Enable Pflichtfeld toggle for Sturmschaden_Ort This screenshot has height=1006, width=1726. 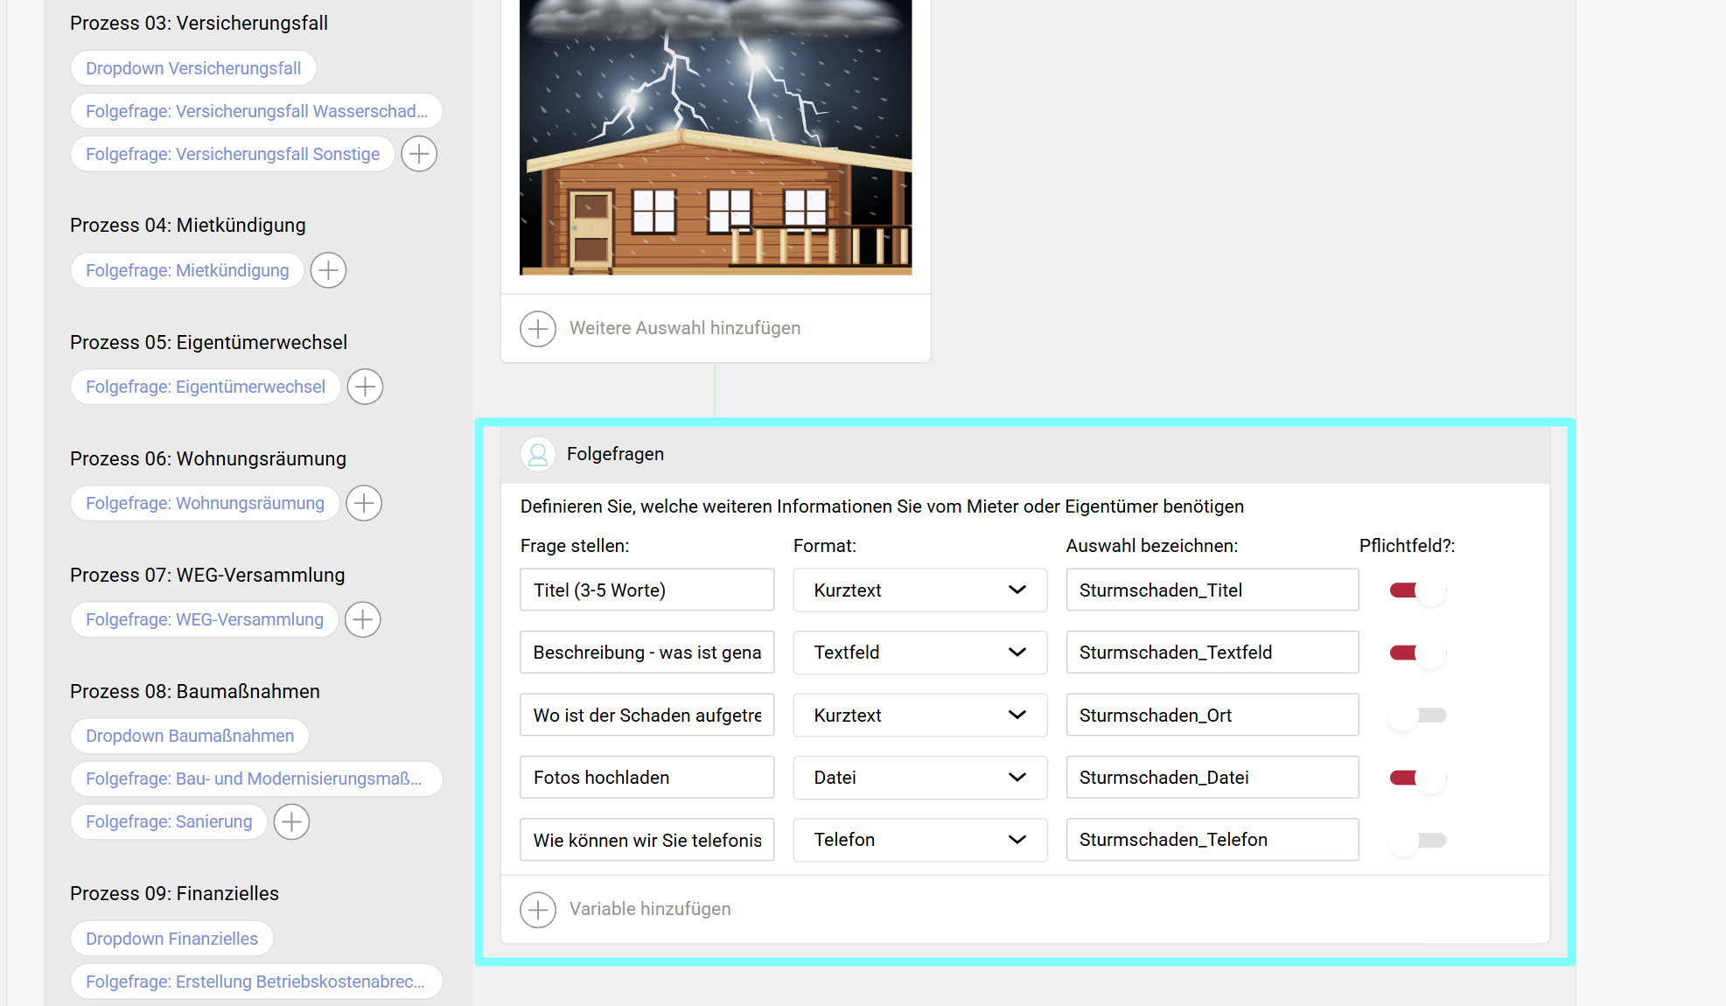pyautogui.click(x=1417, y=716)
